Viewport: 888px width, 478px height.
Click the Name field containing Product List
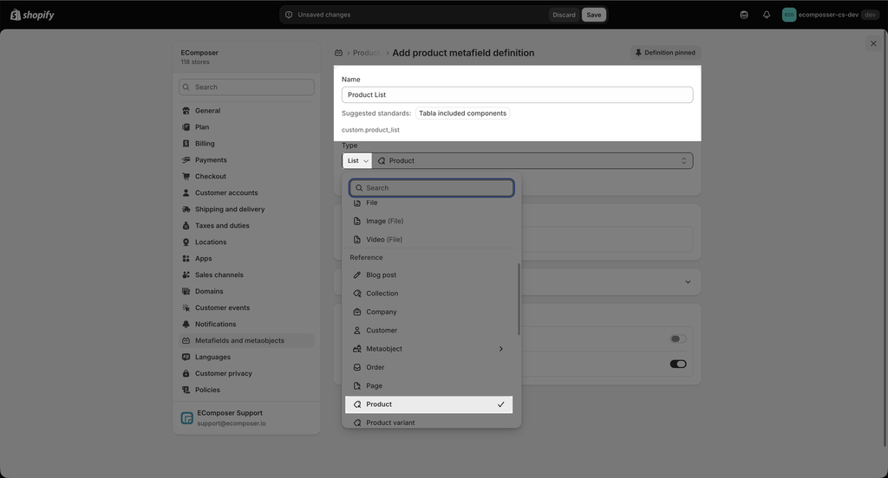[517, 94]
